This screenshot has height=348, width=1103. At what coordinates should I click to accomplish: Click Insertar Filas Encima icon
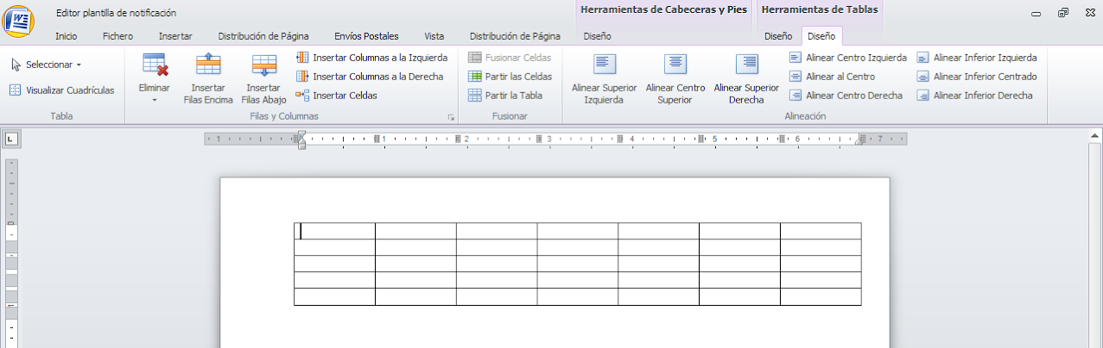point(208,65)
